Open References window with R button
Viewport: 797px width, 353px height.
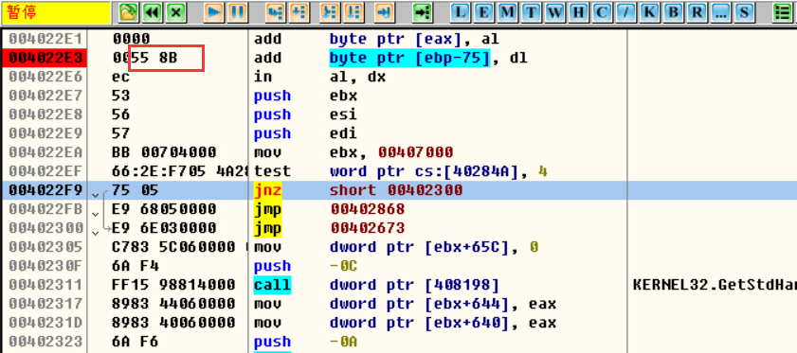[696, 11]
